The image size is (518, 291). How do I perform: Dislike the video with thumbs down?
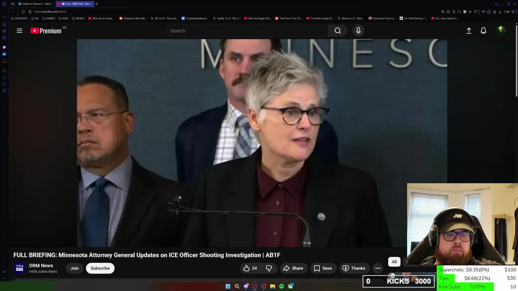coord(269,268)
